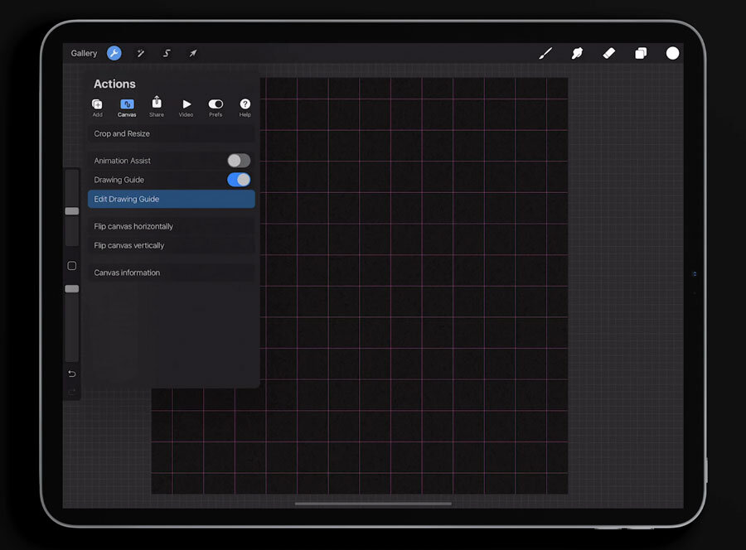Pick the Smudge tool

577,53
